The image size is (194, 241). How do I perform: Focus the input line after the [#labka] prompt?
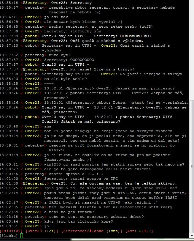[89, 236]
